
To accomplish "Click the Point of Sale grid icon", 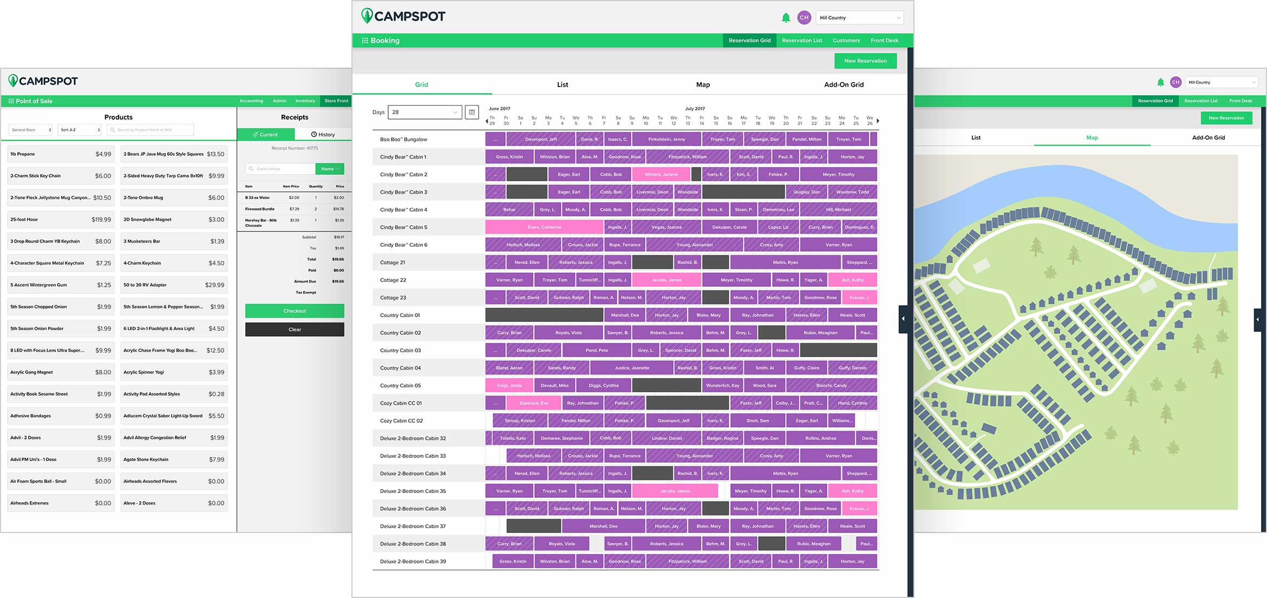I will (x=11, y=101).
